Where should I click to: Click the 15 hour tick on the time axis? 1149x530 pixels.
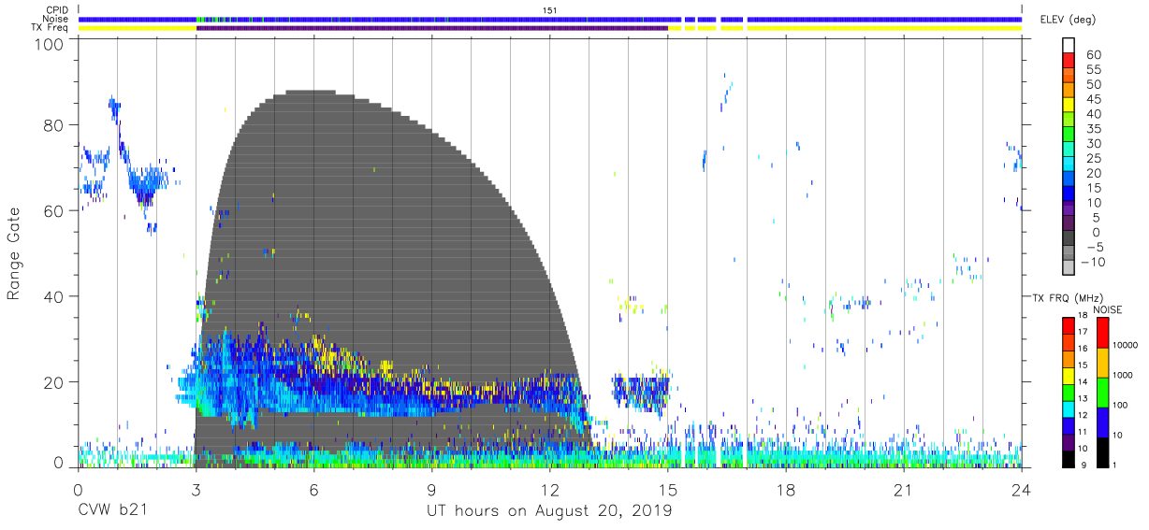(668, 490)
